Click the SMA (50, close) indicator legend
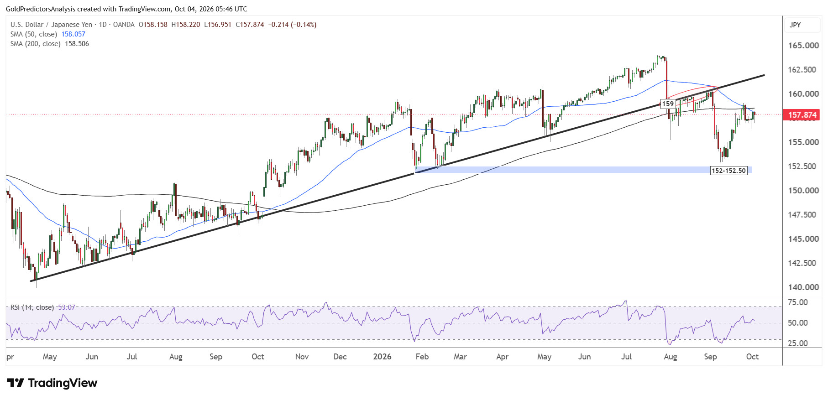828x400 pixels. [x=34, y=34]
